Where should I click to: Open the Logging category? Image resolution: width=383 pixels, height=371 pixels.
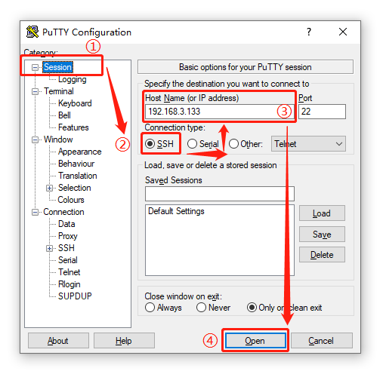[73, 79]
